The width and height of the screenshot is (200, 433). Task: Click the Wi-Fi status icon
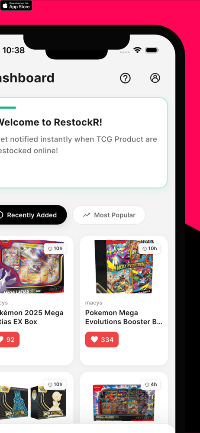point(137,50)
